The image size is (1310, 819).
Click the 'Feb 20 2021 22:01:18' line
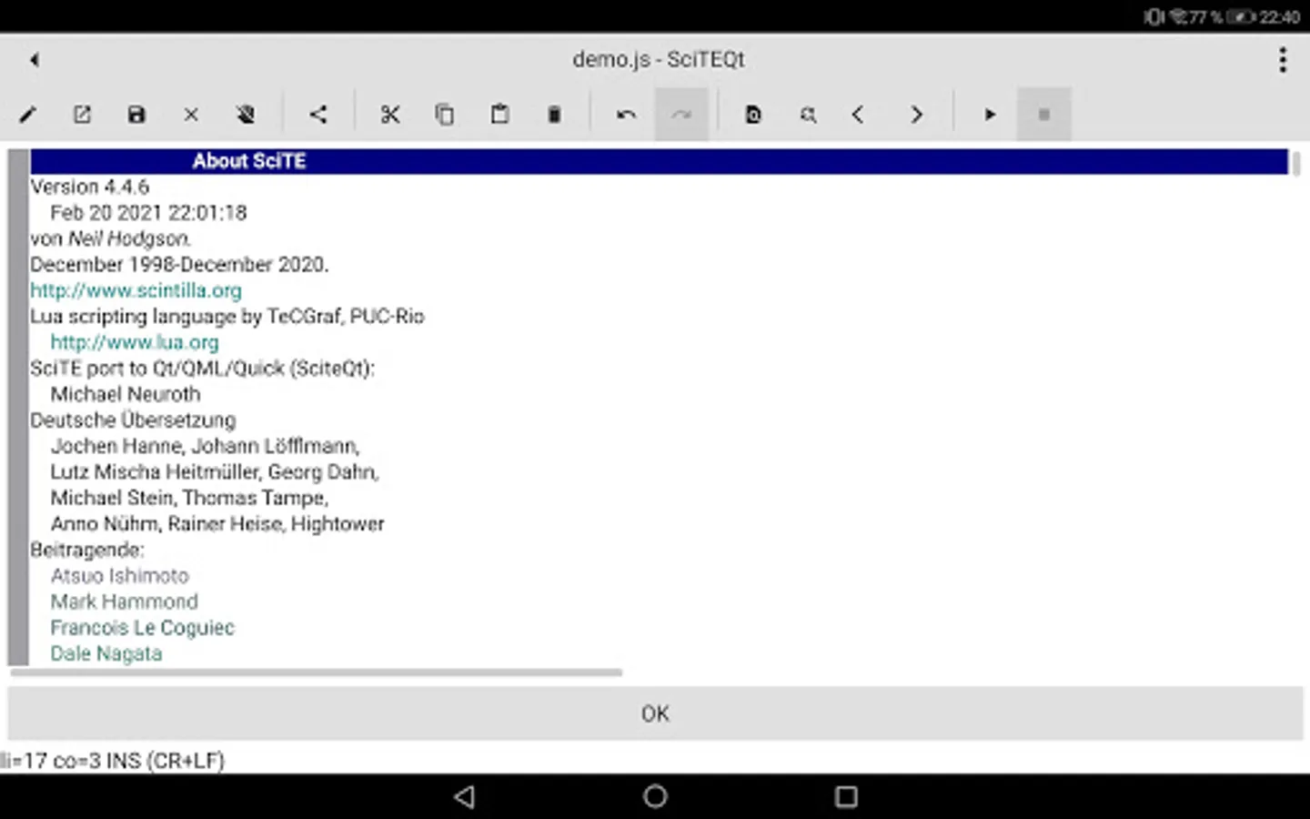click(148, 213)
